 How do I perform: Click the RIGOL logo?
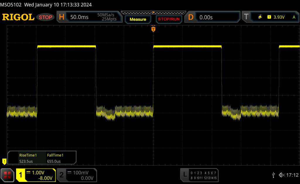click(x=18, y=17)
